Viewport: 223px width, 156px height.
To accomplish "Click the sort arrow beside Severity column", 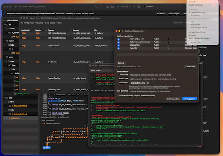I will click(x=45, y=30).
